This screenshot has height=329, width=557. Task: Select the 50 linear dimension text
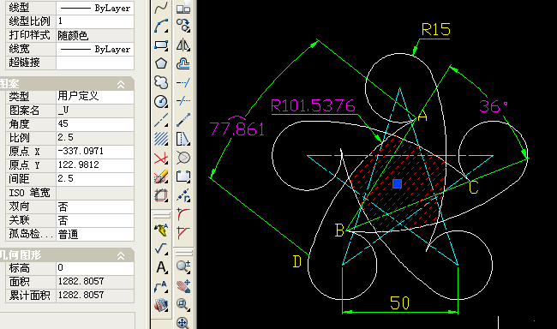click(x=400, y=303)
